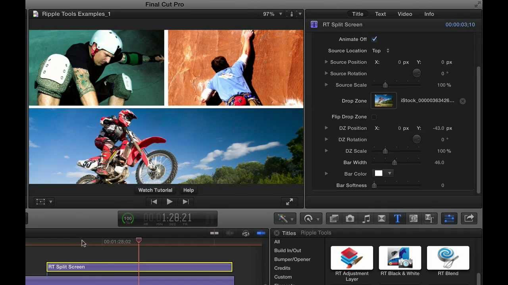Open the Titles browser icon

(x=397, y=218)
